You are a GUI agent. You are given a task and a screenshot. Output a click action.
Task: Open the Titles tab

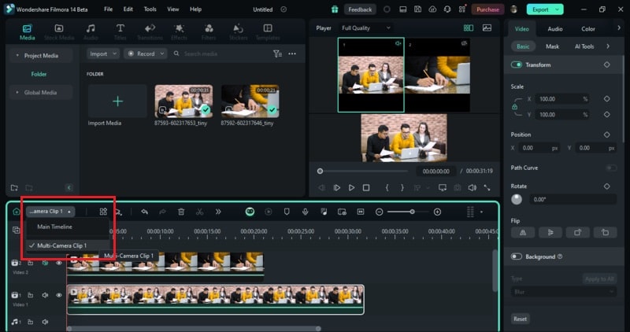click(120, 31)
